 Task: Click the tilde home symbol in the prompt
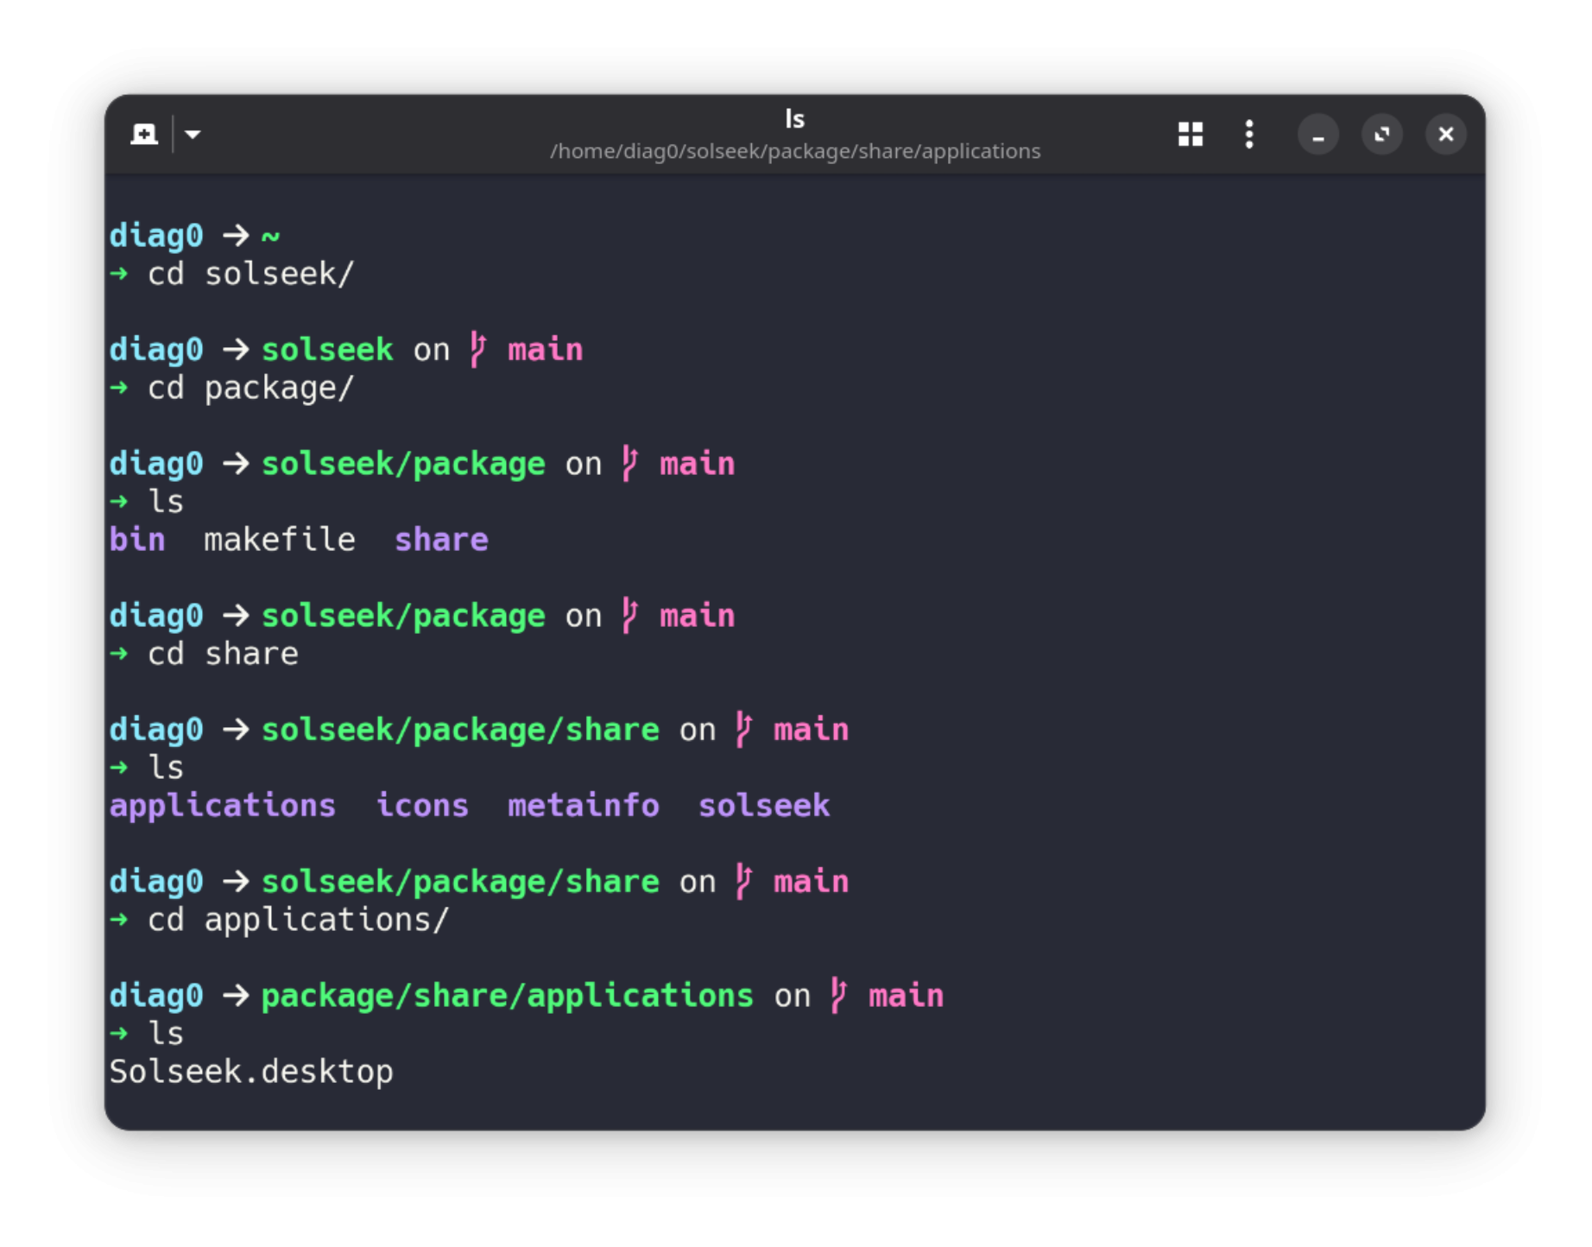pyautogui.click(x=270, y=235)
